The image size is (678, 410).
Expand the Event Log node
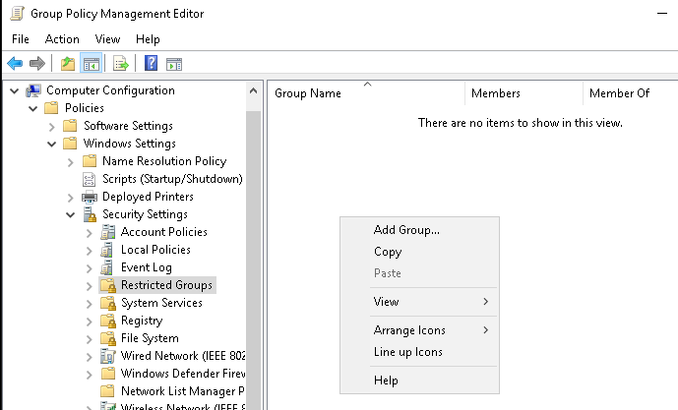[x=90, y=268]
